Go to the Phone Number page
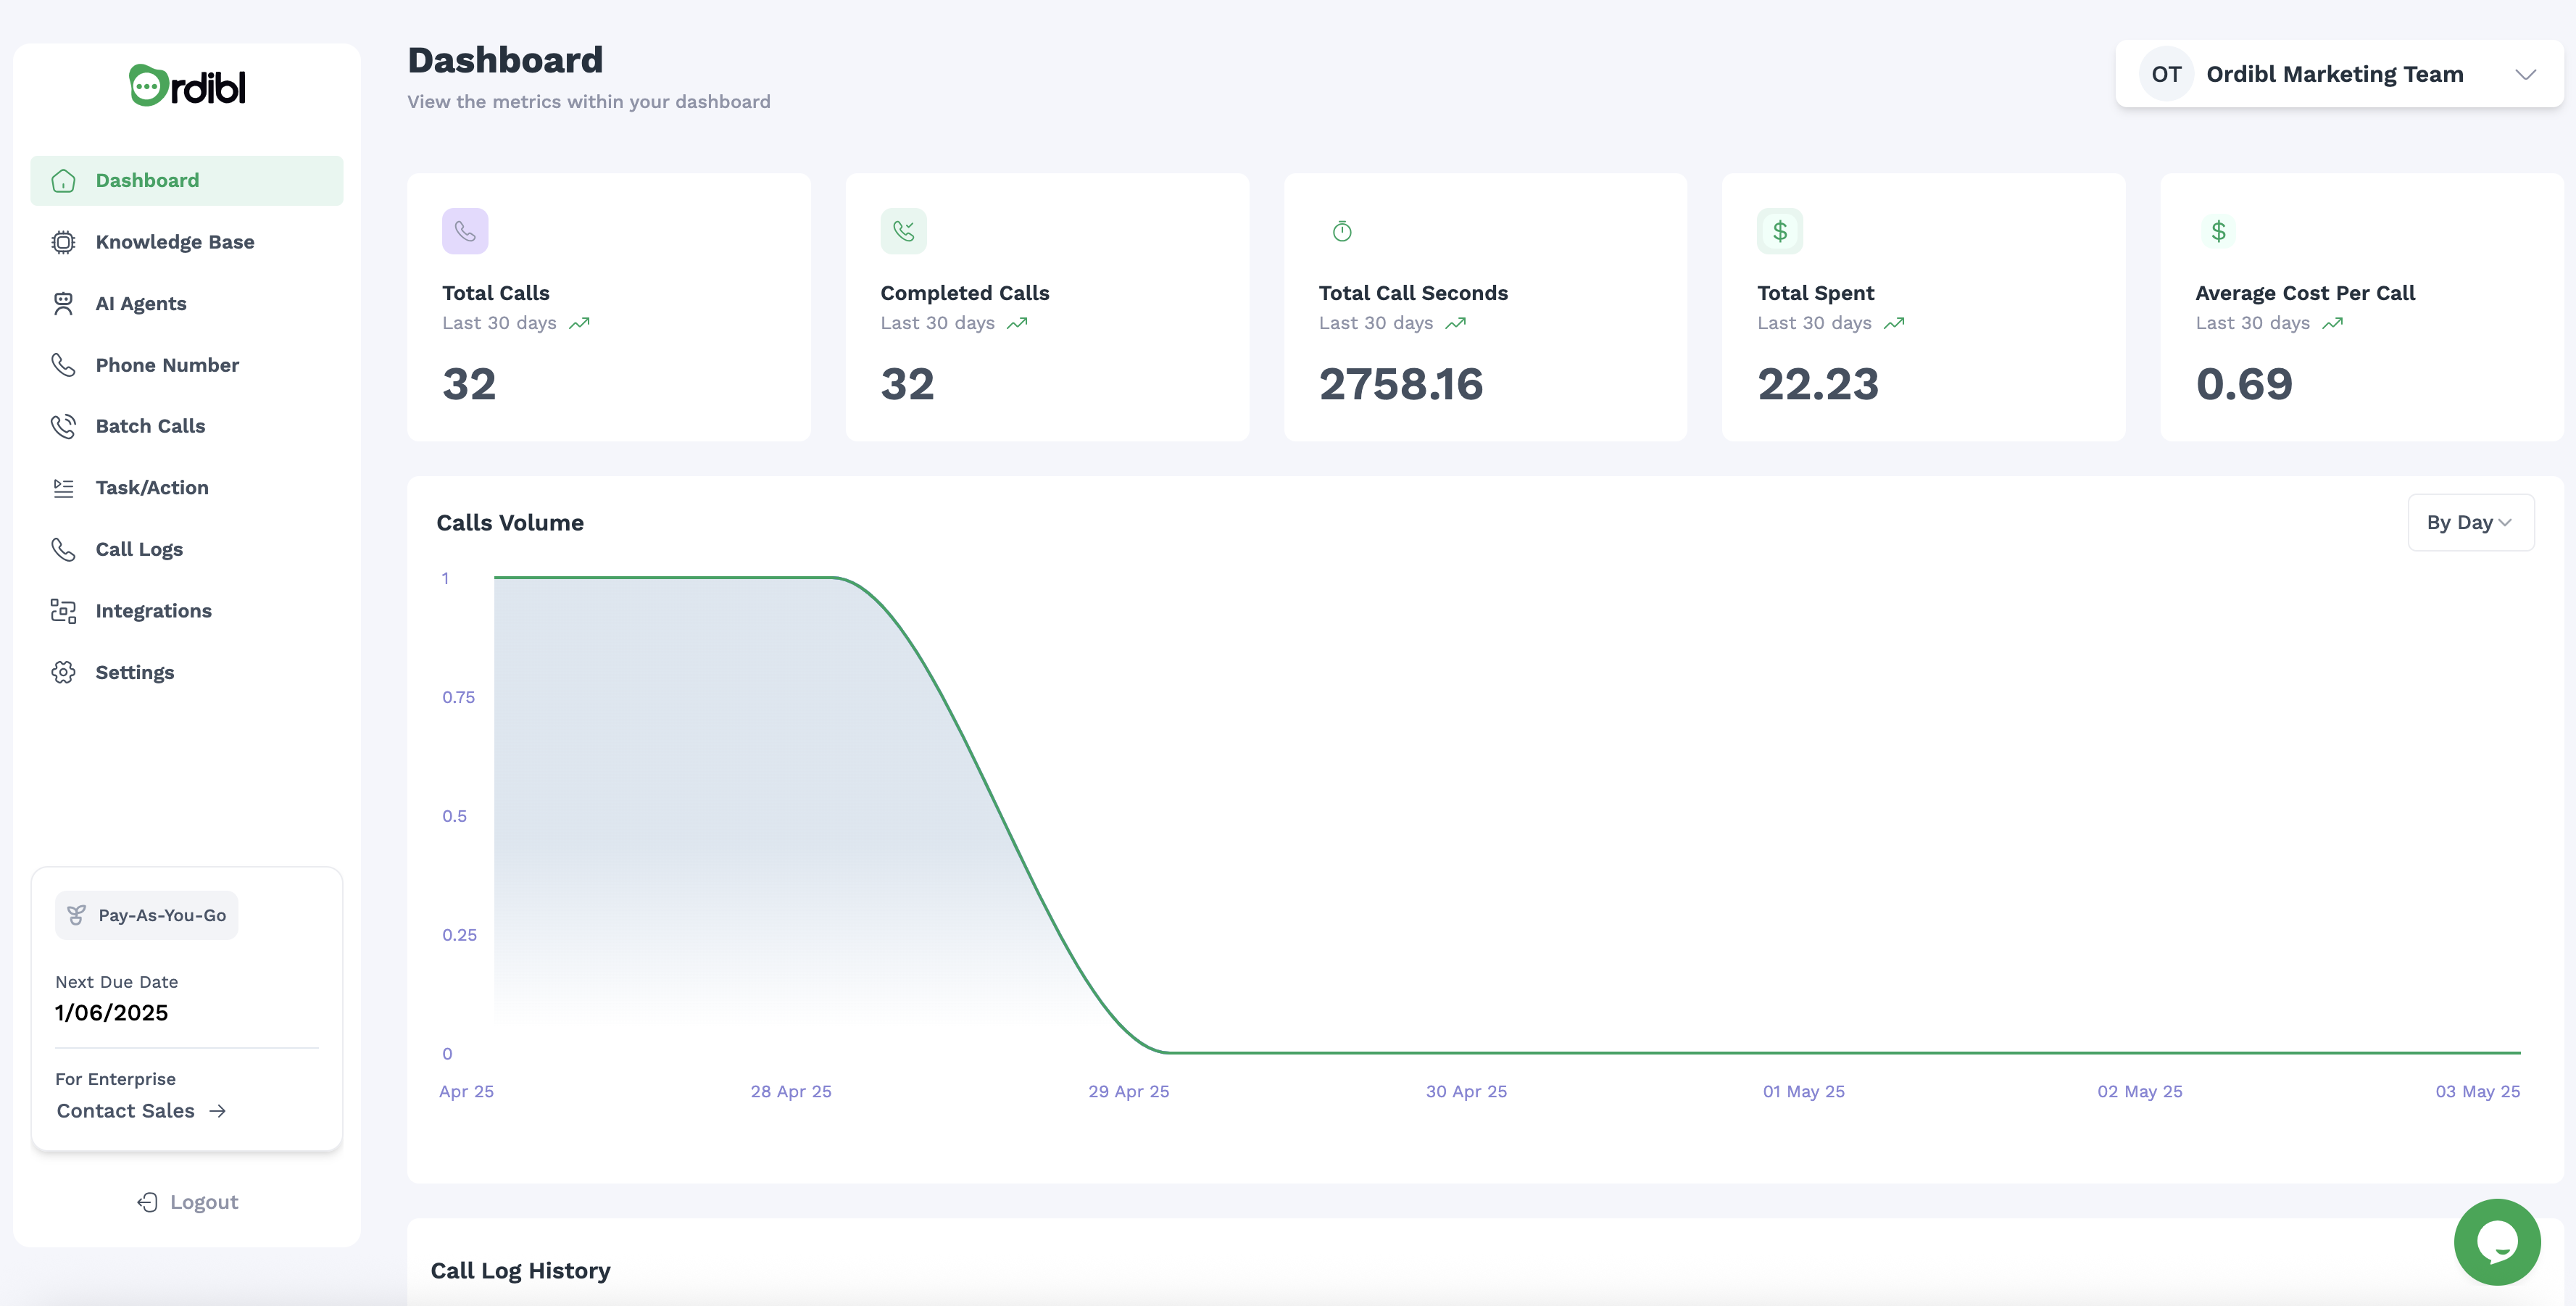Image resolution: width=2576 pixels, height=1306 pixels. 167,365
